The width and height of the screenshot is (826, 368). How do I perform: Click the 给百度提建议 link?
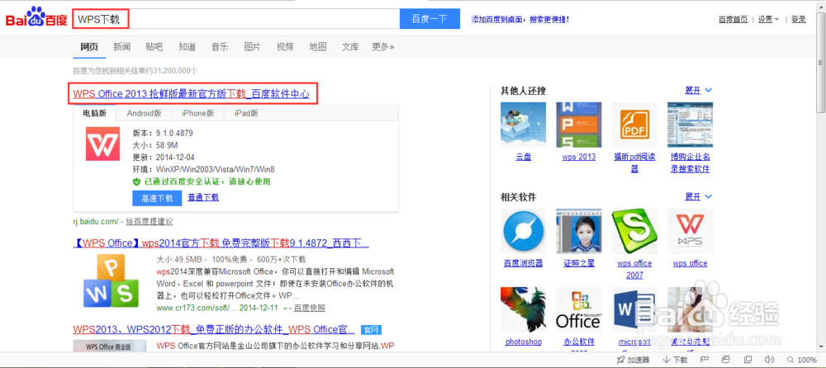point(150,222)
